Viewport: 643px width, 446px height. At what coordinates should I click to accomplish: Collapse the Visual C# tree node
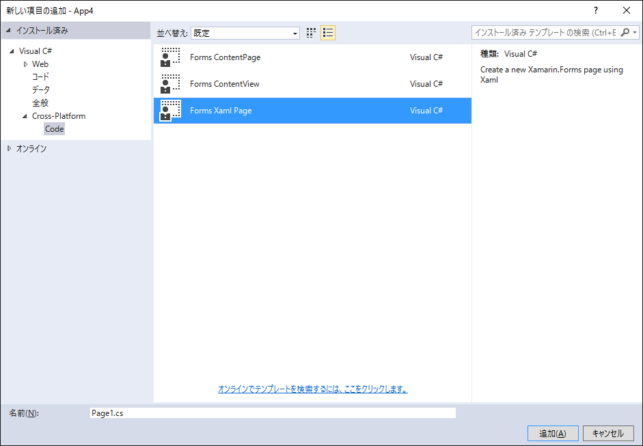[x=12, y=51]
